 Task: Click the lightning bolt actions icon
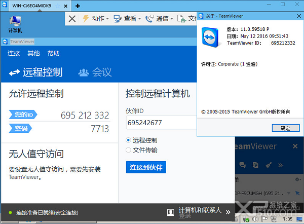(86, 18)
